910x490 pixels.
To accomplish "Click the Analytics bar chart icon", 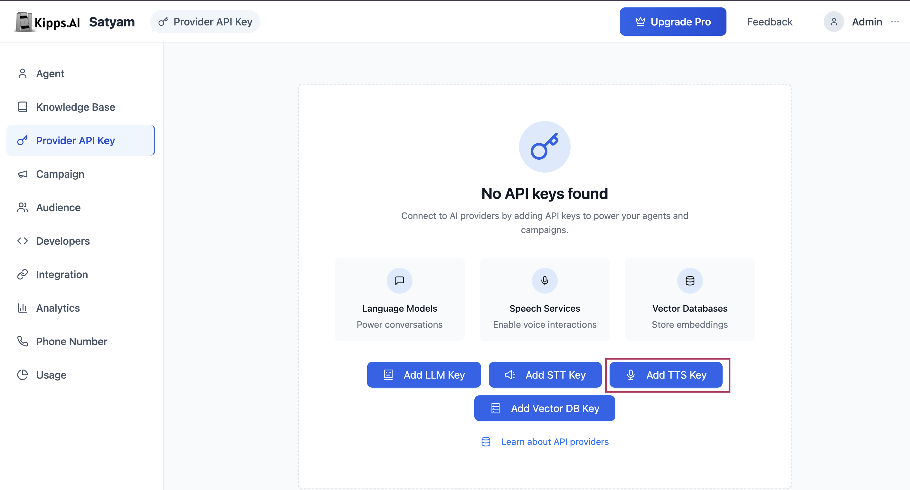I will click(23, 308).
